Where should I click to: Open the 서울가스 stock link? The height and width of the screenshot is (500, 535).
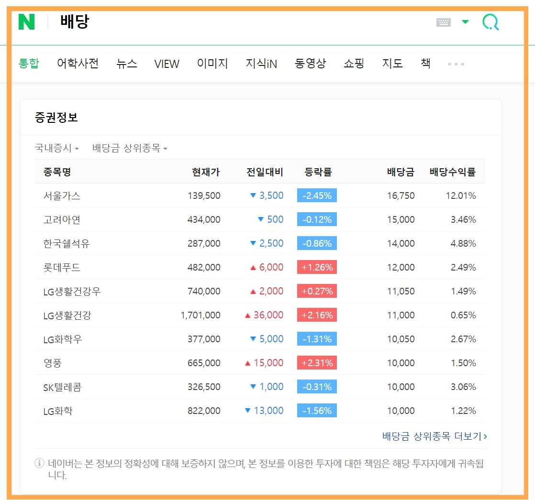point(62,196)
